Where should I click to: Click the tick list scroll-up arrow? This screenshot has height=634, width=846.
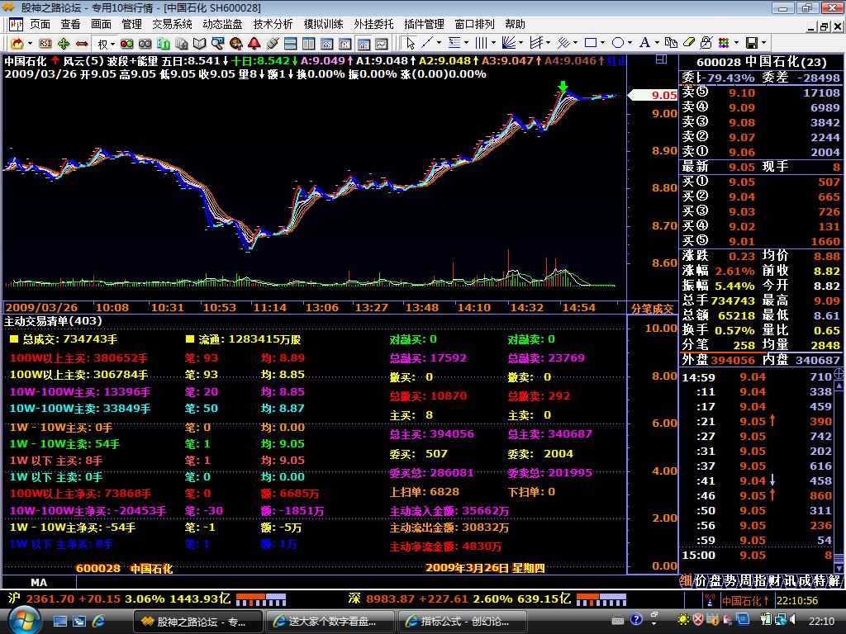(839, 386)
